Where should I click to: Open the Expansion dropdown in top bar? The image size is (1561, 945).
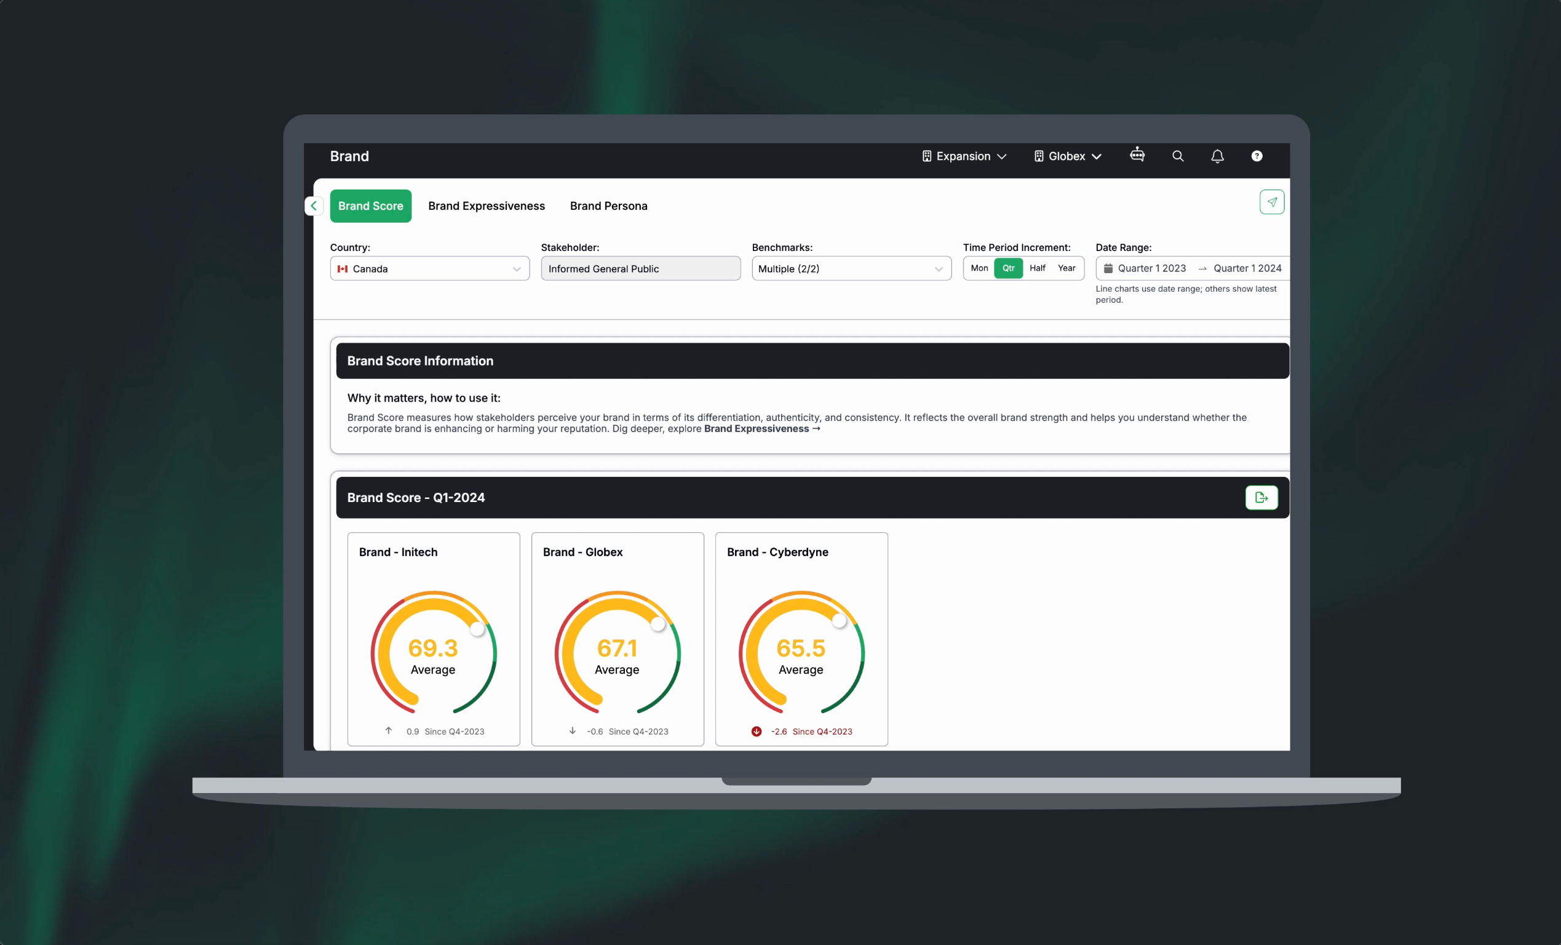click(x=964, y=156)
